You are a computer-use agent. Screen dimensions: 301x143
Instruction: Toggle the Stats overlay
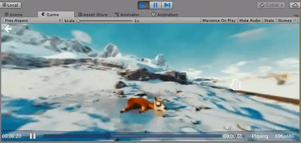click(x=269, y=21)
